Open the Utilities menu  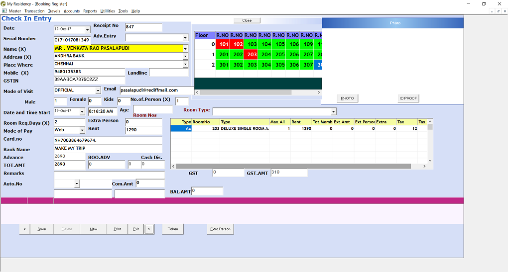108,11
